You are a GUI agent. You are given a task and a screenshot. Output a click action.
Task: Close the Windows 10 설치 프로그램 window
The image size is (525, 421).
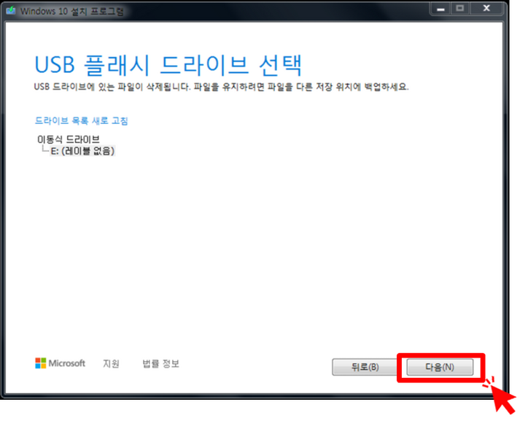point(486,9)
